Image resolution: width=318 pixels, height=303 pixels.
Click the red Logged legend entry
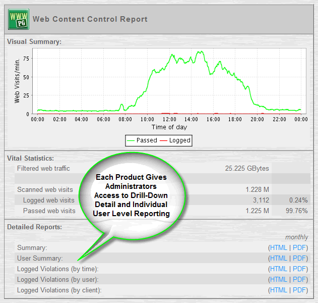(x=175, y=140)
